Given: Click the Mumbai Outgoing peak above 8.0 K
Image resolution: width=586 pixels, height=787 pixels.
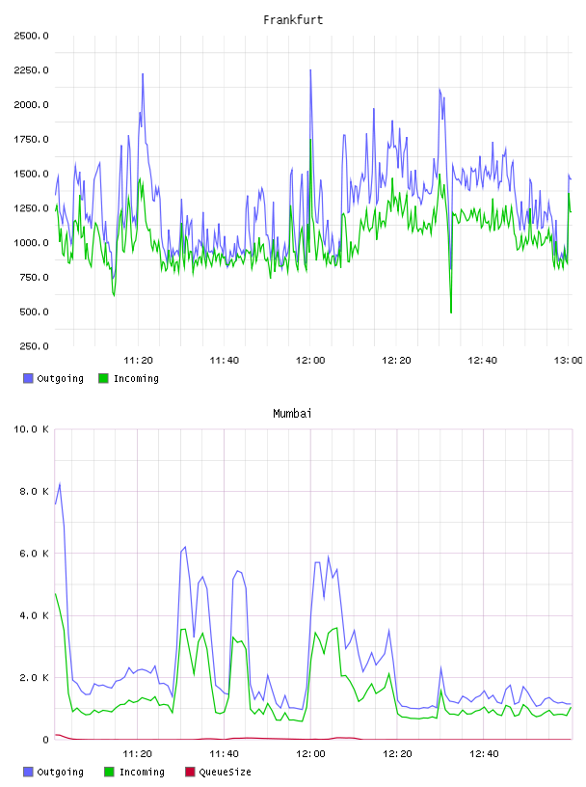Looking at the screenshot, I should (x=60, y=484).
